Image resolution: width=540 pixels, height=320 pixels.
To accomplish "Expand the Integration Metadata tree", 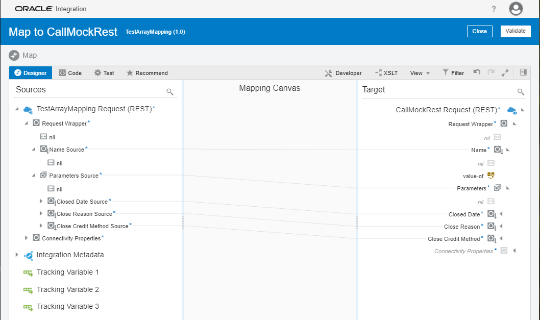I will [17, 255].
